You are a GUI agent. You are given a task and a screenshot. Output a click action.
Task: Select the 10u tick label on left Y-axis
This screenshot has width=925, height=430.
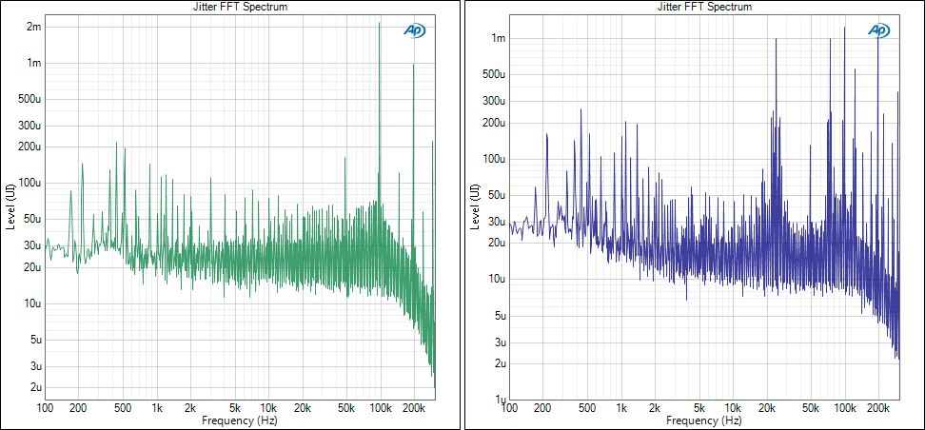[31, 303]
